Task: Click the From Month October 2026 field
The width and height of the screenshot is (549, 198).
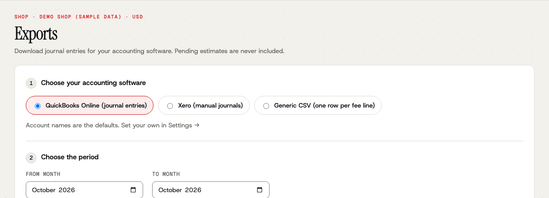Action: click(84, 190)
